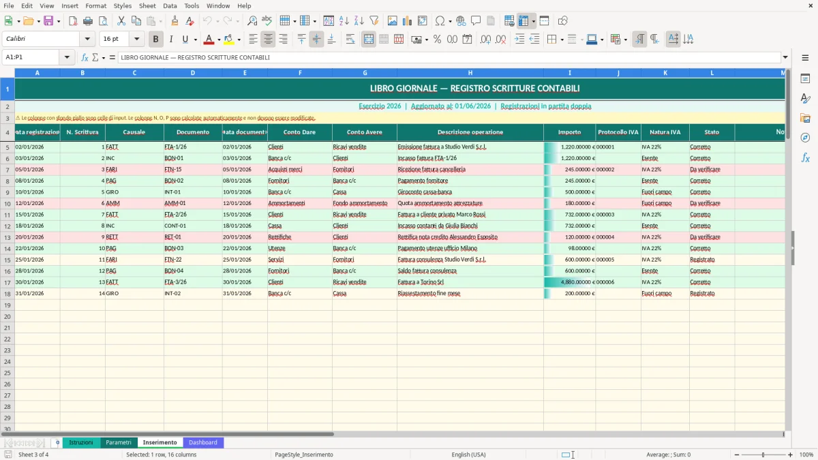
Task: Click the 100% zoom level
Action: pos(806,455)
